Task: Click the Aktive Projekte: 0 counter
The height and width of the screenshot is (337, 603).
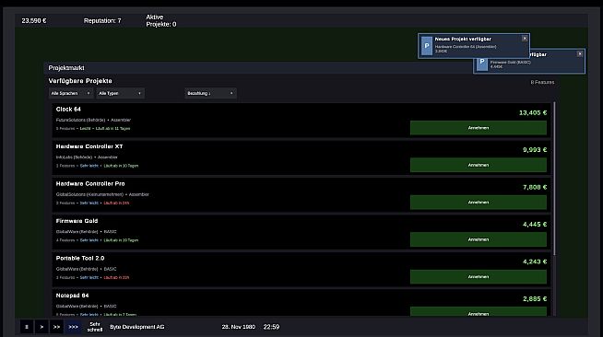Action: pyautogui.click(x=161, y=21)
